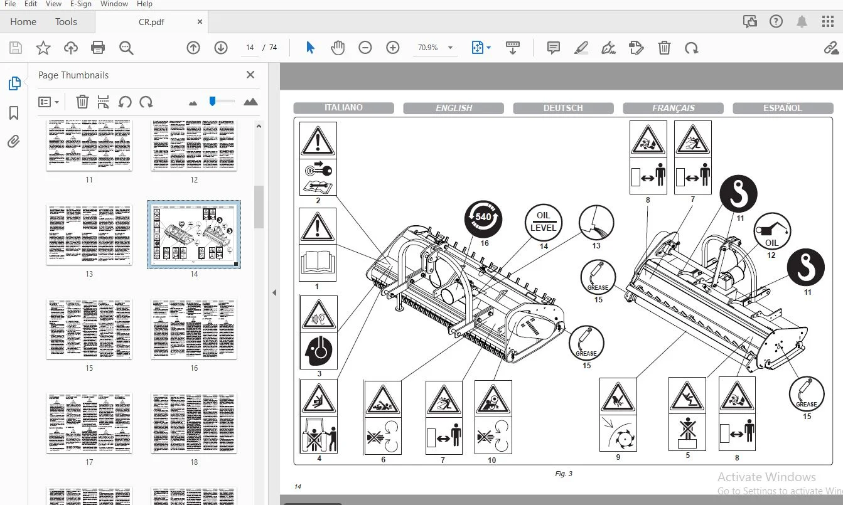Reduce thumbnail size small mountain icon

tap(193, 102)
